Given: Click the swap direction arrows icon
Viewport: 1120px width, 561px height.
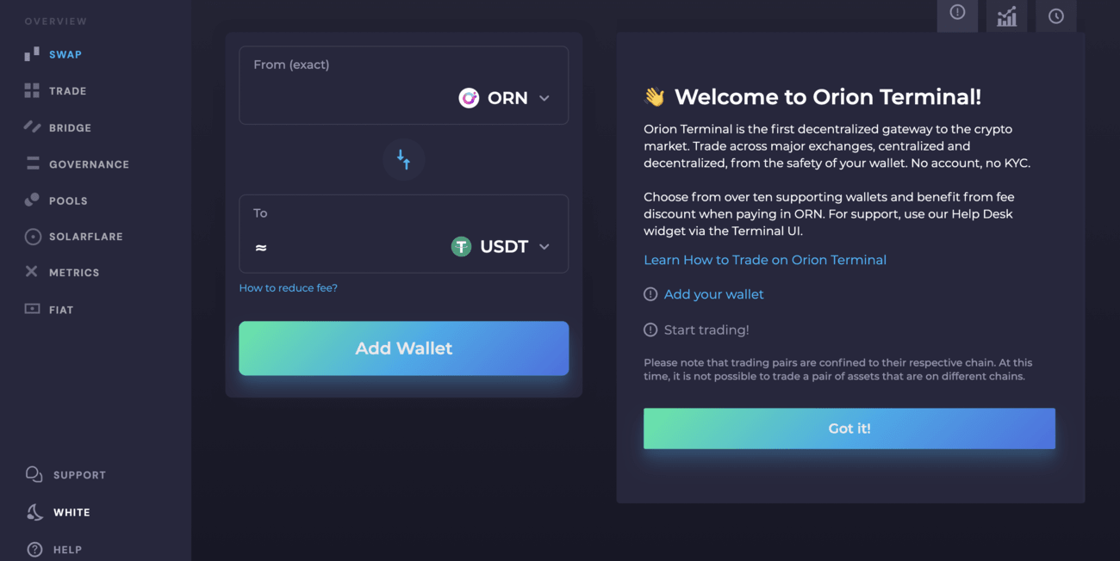Looking at the screenshot, I should pos(403,159).
